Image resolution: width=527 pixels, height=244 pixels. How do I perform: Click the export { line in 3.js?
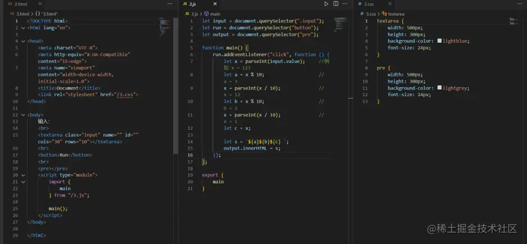213,175
